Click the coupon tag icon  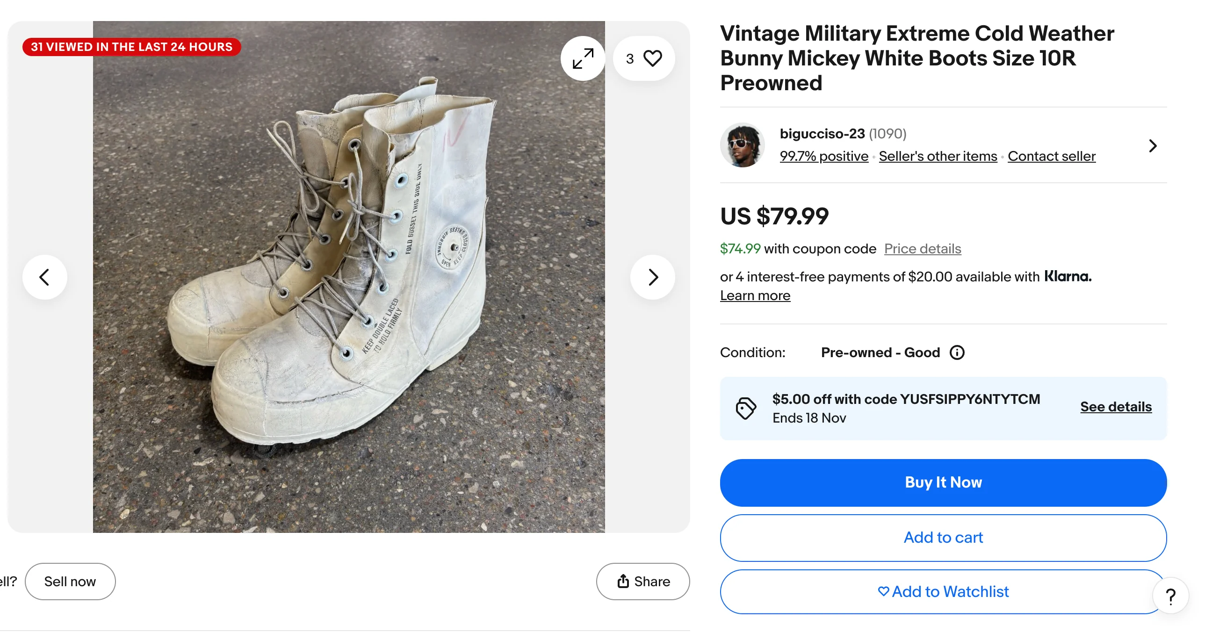point(745,408)
